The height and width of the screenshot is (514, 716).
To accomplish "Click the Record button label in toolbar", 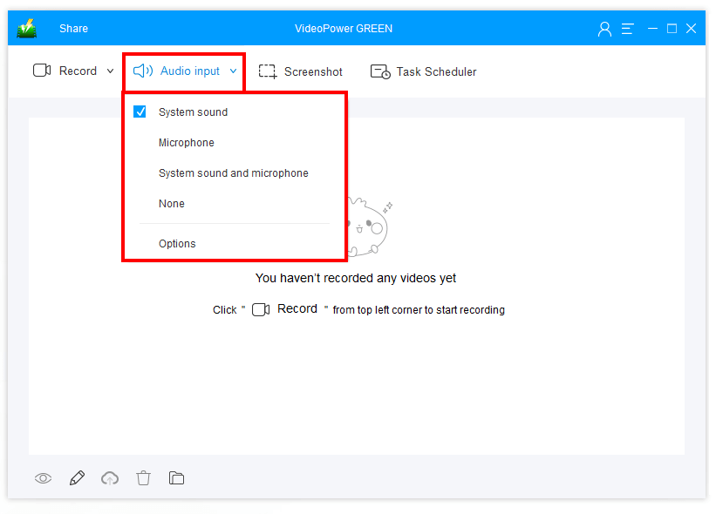I will point(78,71).
